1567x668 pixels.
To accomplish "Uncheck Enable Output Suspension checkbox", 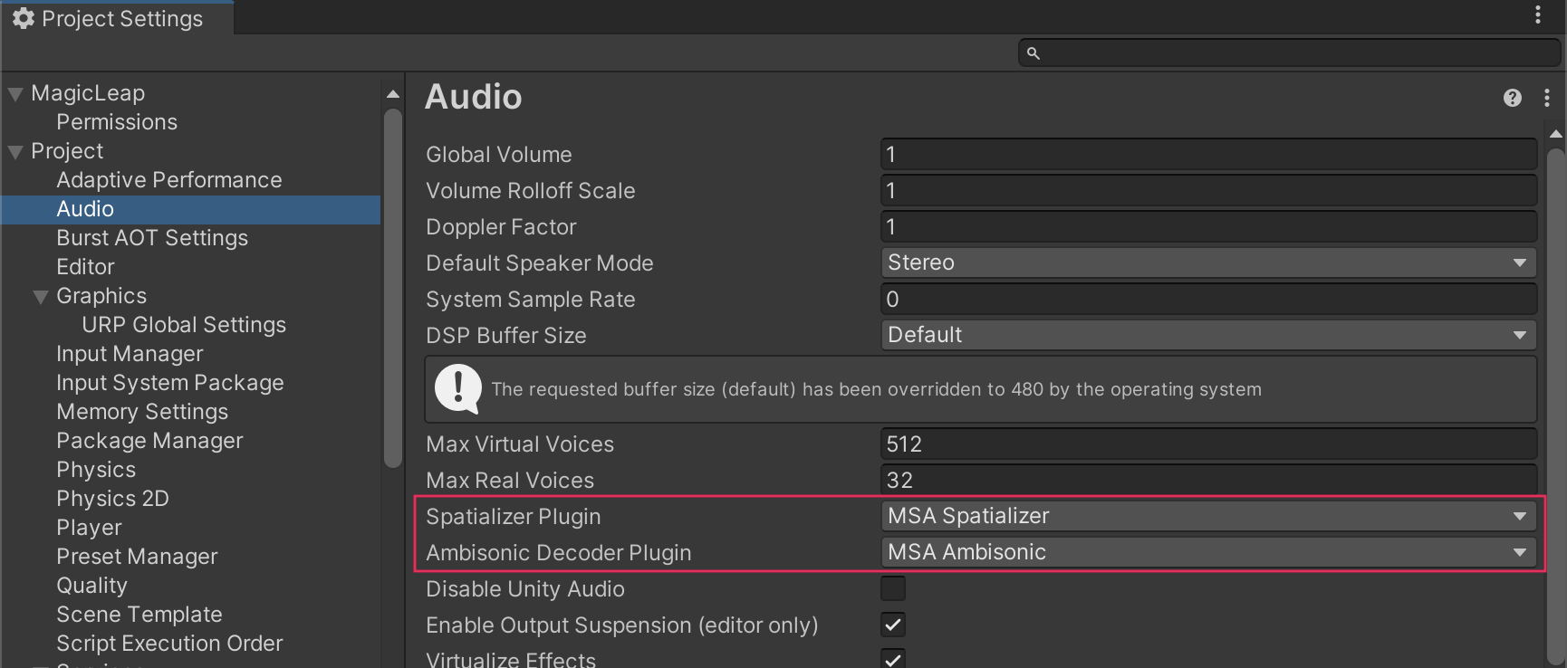I will (x=893, y=625).
